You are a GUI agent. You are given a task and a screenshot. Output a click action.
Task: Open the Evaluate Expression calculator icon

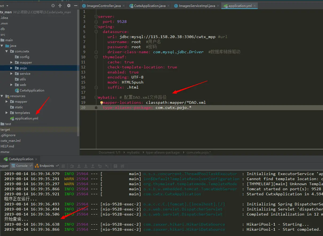(115, 166)
